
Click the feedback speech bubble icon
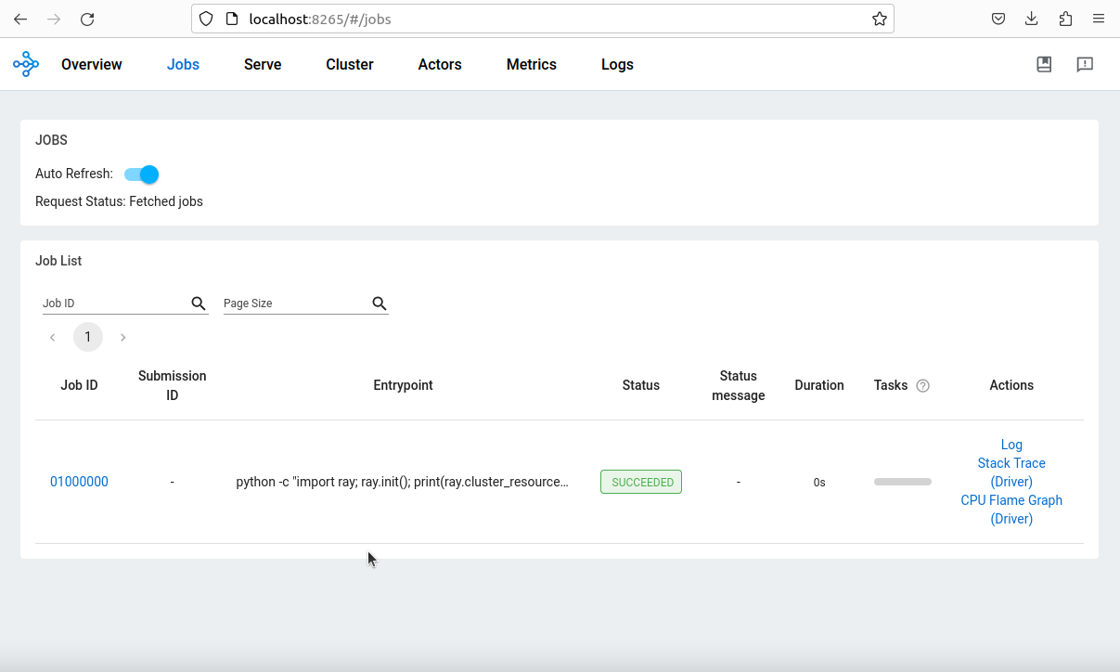tap(1085, 64)
